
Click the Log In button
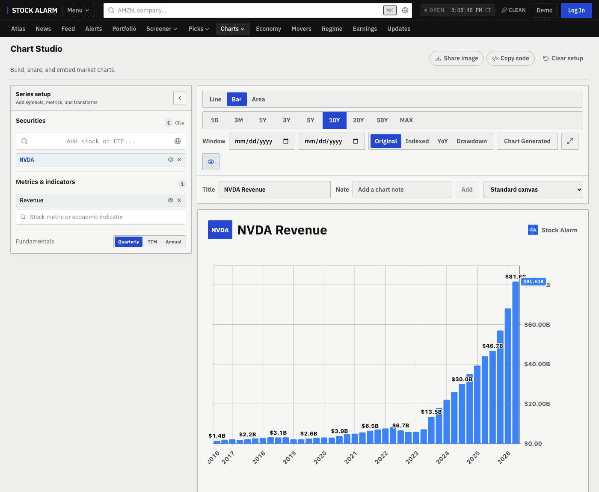tap(576, 10)
